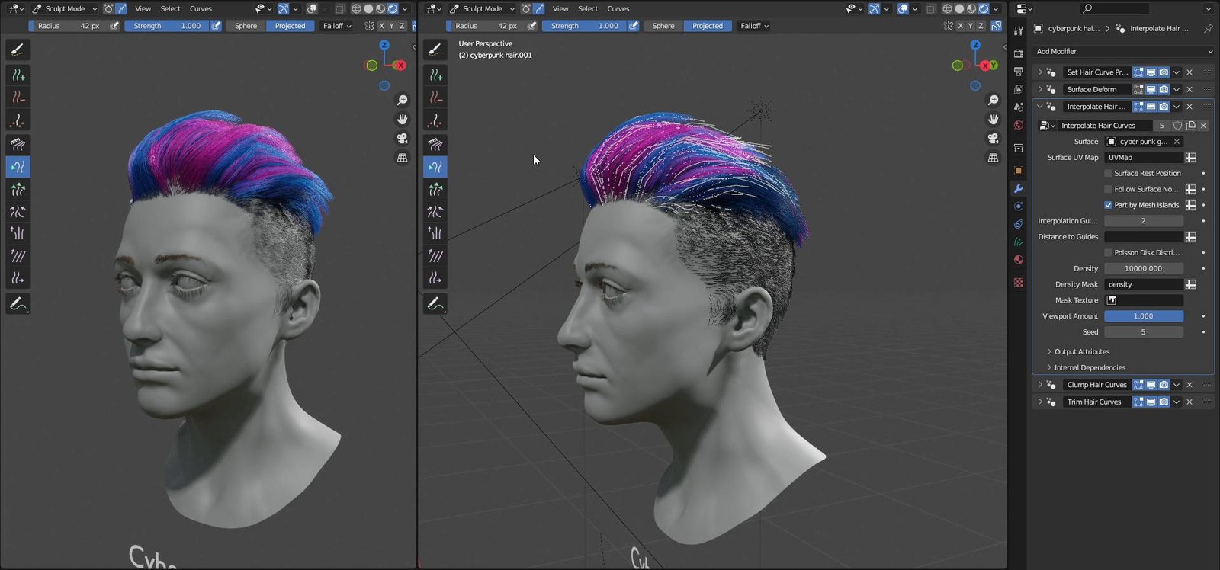
Task: Uncheck Part by Mesh Islands
Action: pos(1108,205)
